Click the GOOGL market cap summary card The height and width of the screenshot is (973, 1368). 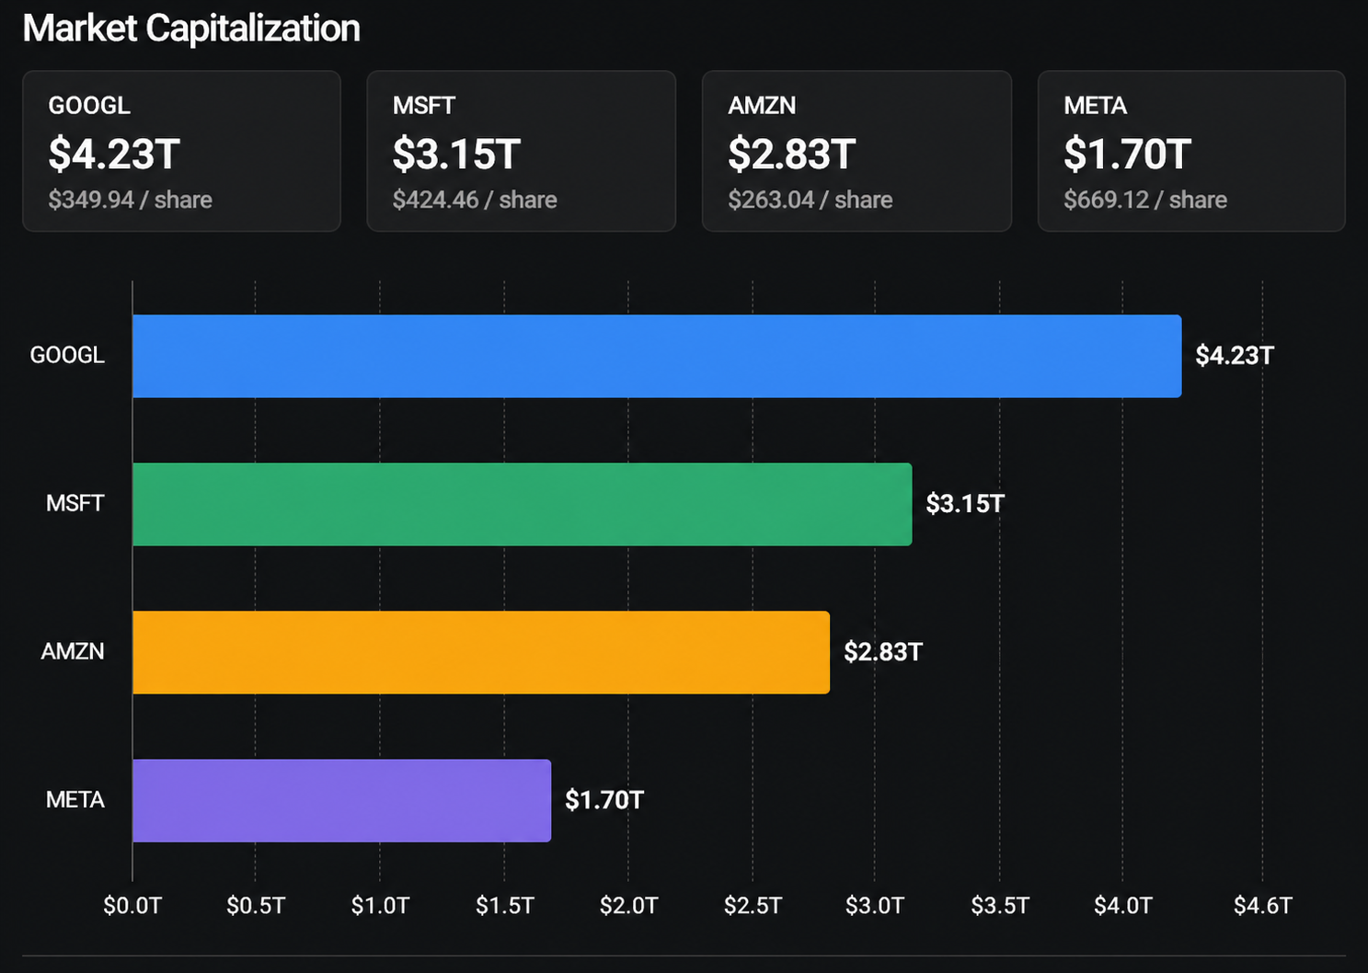[181, 151]
